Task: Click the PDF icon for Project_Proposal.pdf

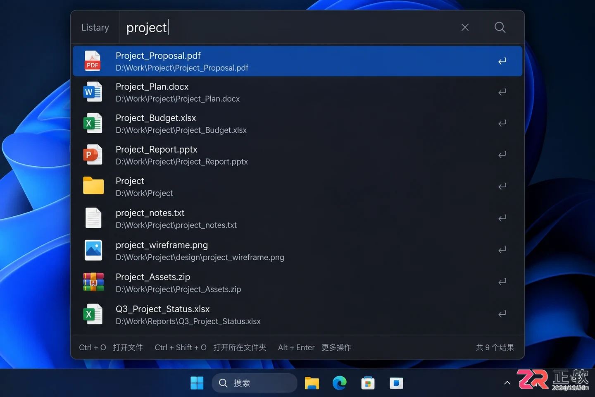Action: pyautogui.click(x=93, y=61)
